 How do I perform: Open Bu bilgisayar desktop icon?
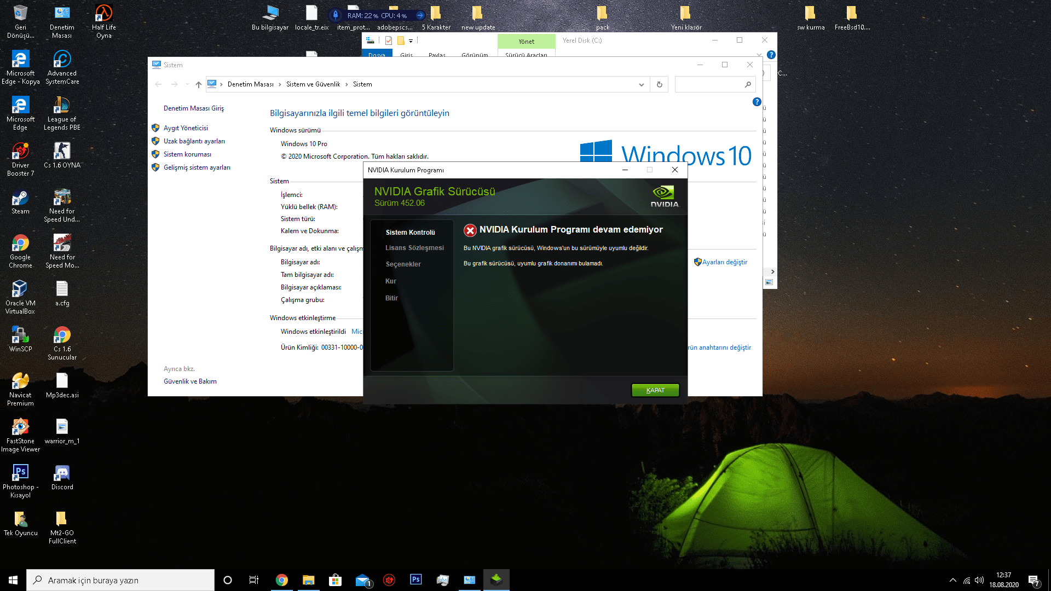click(x=270, y=18)
